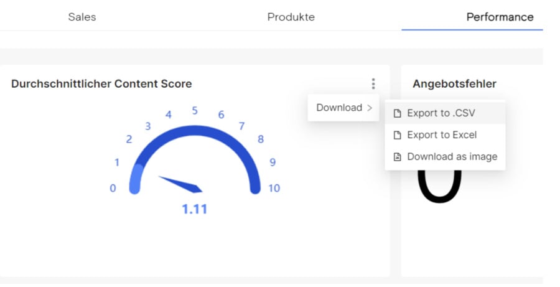Click the document icon beside Export to Excel
The height and width of the screenshot is (287, 560).
(397, 135)
